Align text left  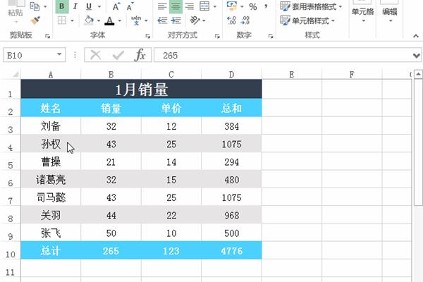tap(162, 6)
